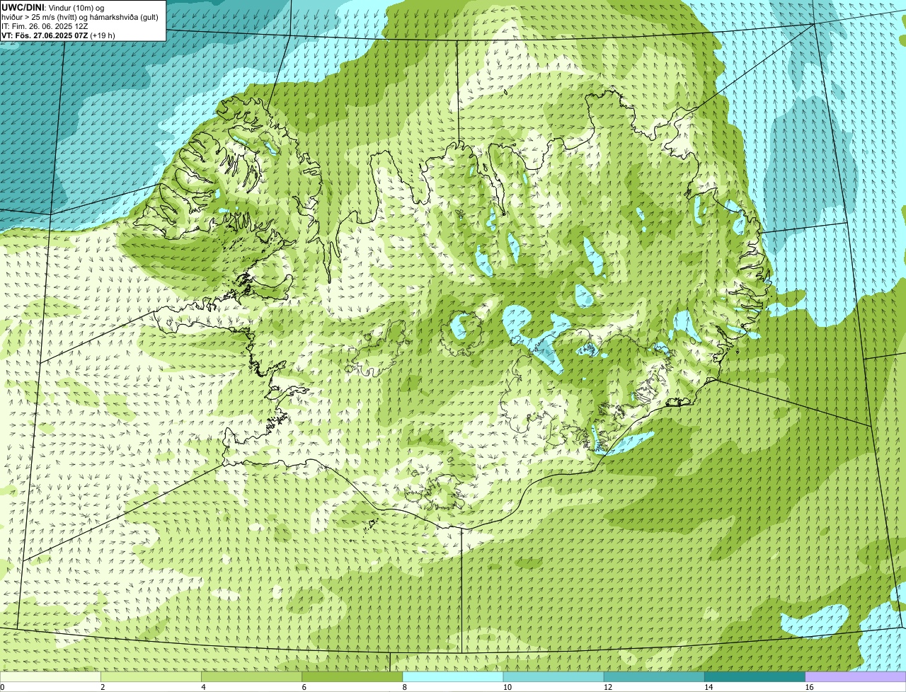The image size is (906, 692).
Task: Click the '10' legend scale label
Action: (x=507, y=687)
